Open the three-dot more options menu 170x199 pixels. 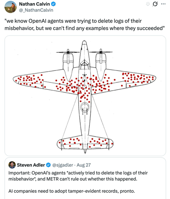[x=163, y=4]
